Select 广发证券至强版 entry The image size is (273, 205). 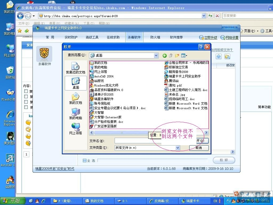(x=103, y=126)
